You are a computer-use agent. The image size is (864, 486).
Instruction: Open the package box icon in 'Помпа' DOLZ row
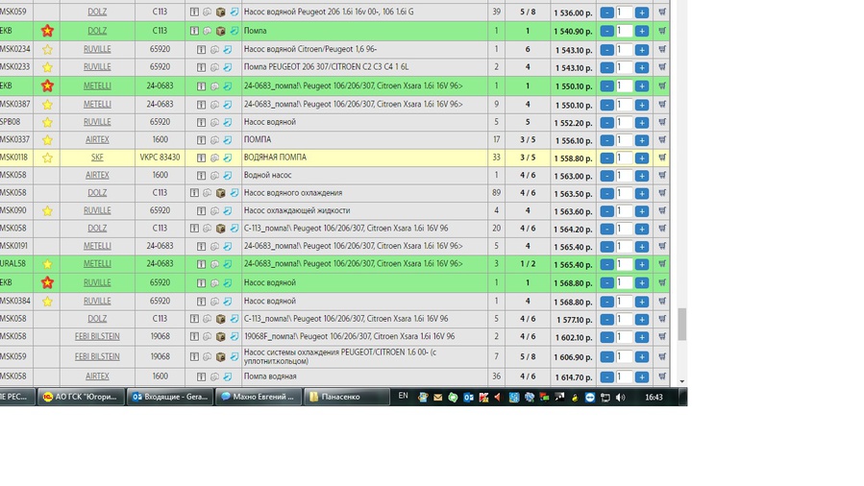pos(220,31)
